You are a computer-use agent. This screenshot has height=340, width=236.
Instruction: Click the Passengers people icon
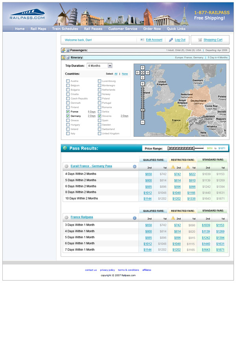[64, 50]
